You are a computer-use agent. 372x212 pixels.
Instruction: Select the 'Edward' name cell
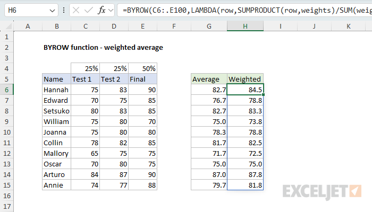pyautogui.click(x=57, y=101)
